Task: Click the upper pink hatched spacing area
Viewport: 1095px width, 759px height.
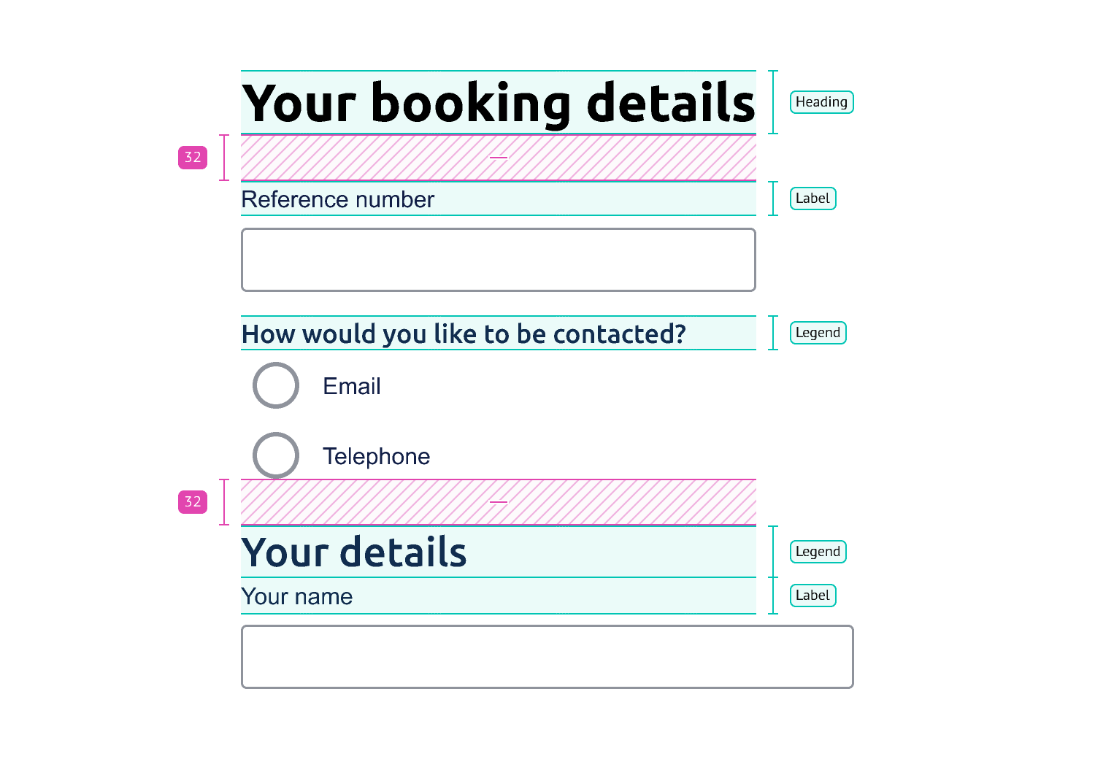Action: click(x=499, y=157)
